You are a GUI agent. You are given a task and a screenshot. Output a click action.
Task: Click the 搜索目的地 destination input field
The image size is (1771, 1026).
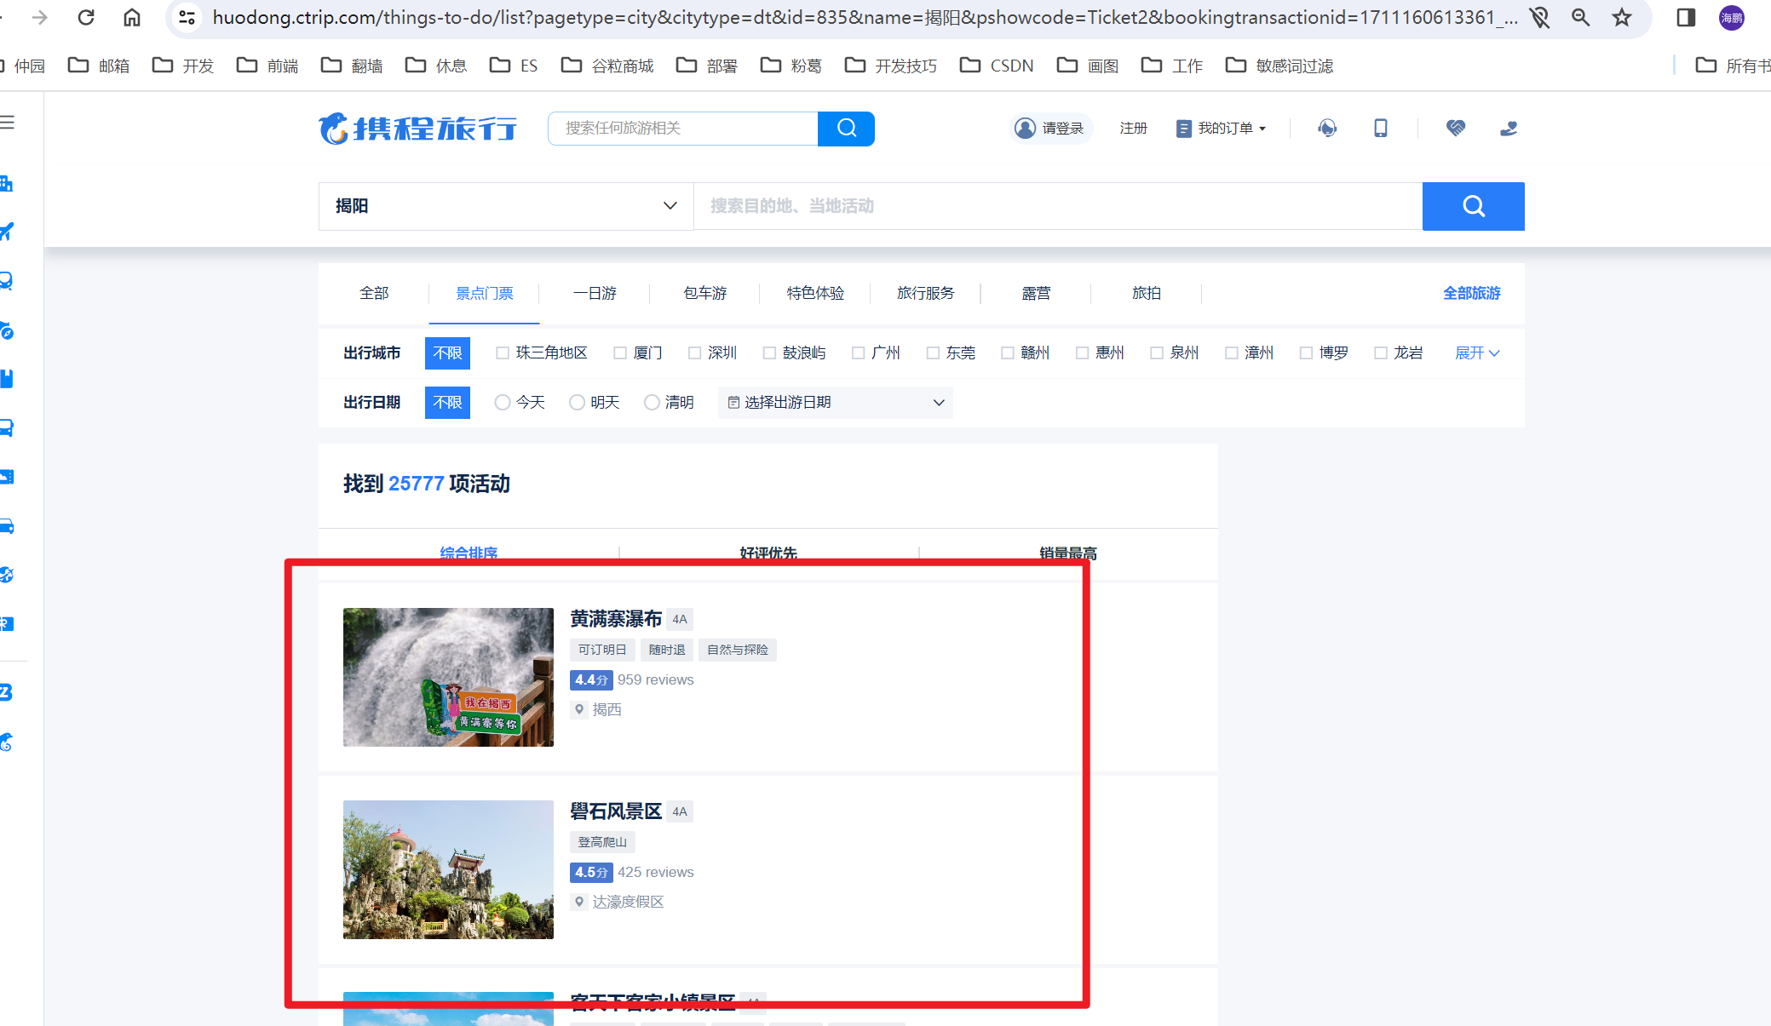click(1056, 206)
